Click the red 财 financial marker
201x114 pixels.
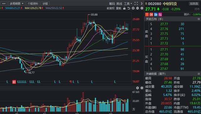coord(14,82)
